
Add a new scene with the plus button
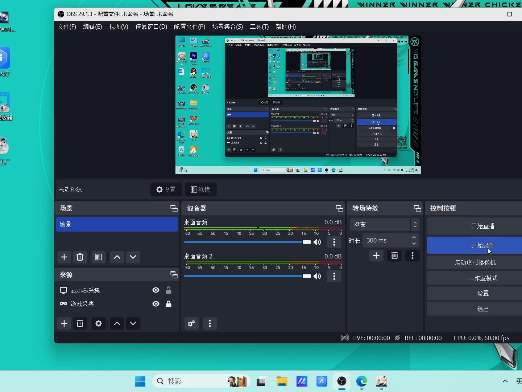click(64, 257)
